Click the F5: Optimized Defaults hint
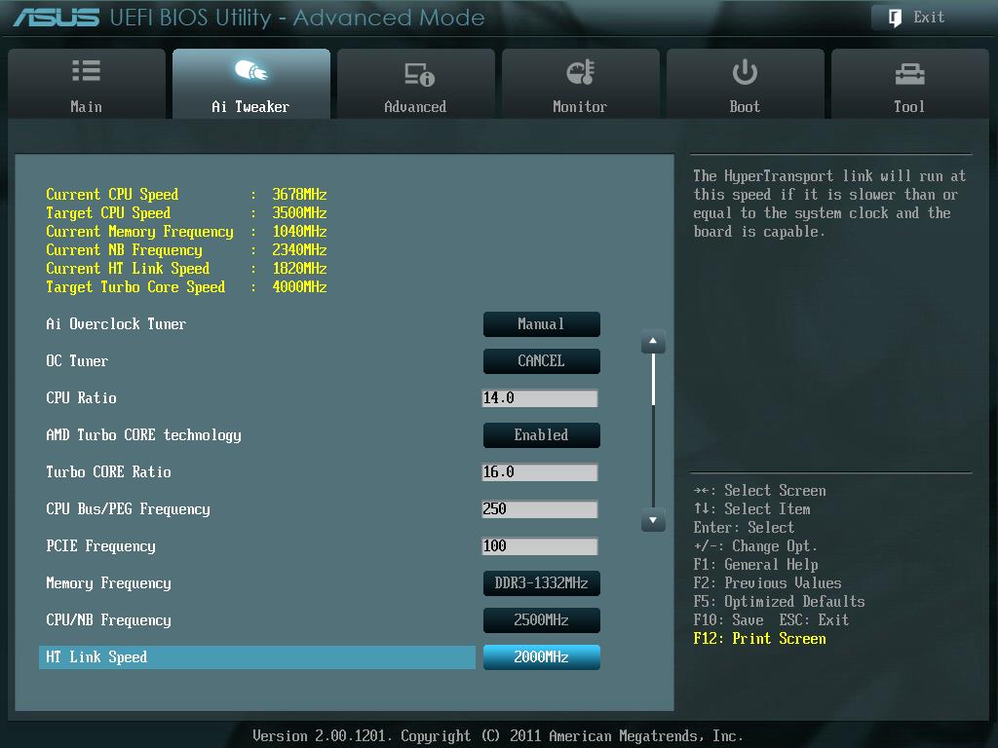 (779, 602)
